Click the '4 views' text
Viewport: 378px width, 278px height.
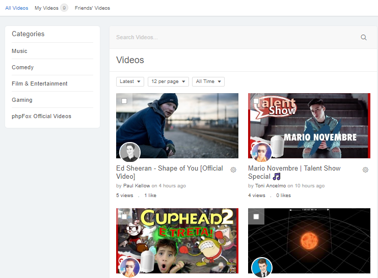point(257,196)
